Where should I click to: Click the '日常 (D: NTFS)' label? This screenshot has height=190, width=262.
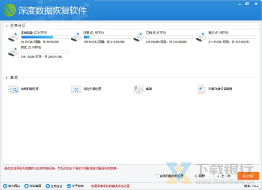pos(94,33)
